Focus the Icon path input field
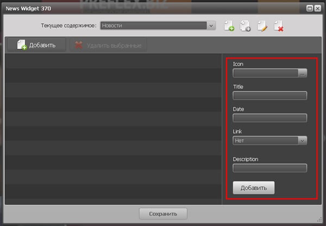 265,73
